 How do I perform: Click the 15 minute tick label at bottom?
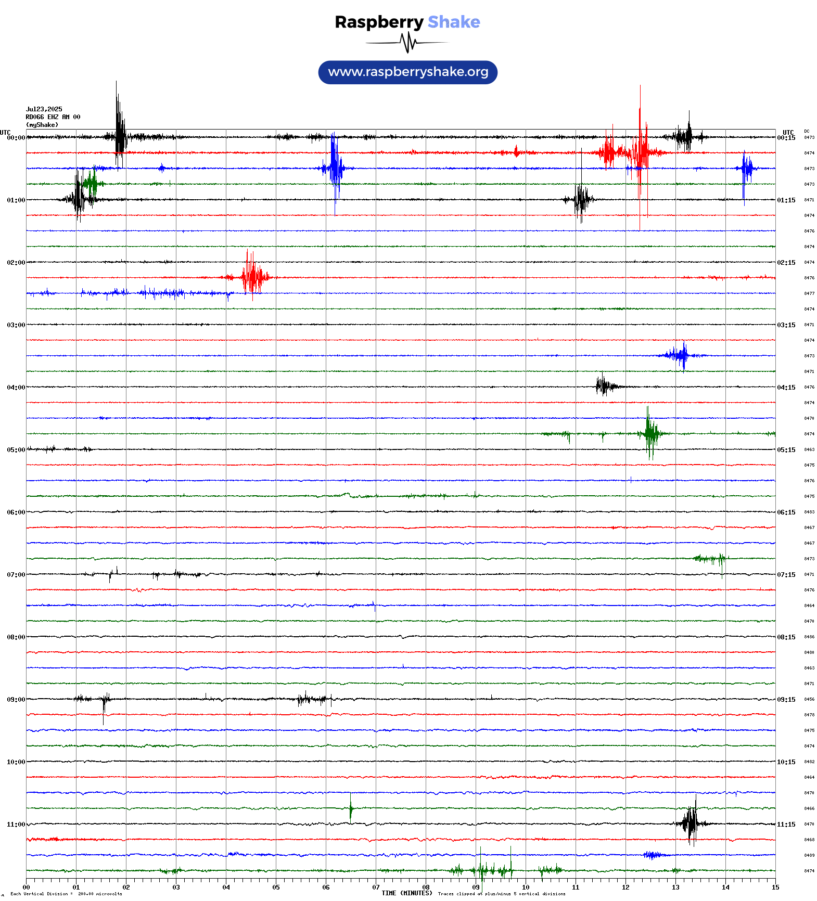(x=775, y=887)
